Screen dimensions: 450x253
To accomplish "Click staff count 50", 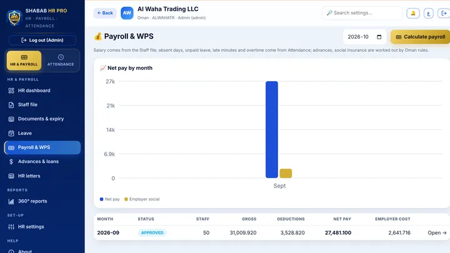I will pos(206,232).
